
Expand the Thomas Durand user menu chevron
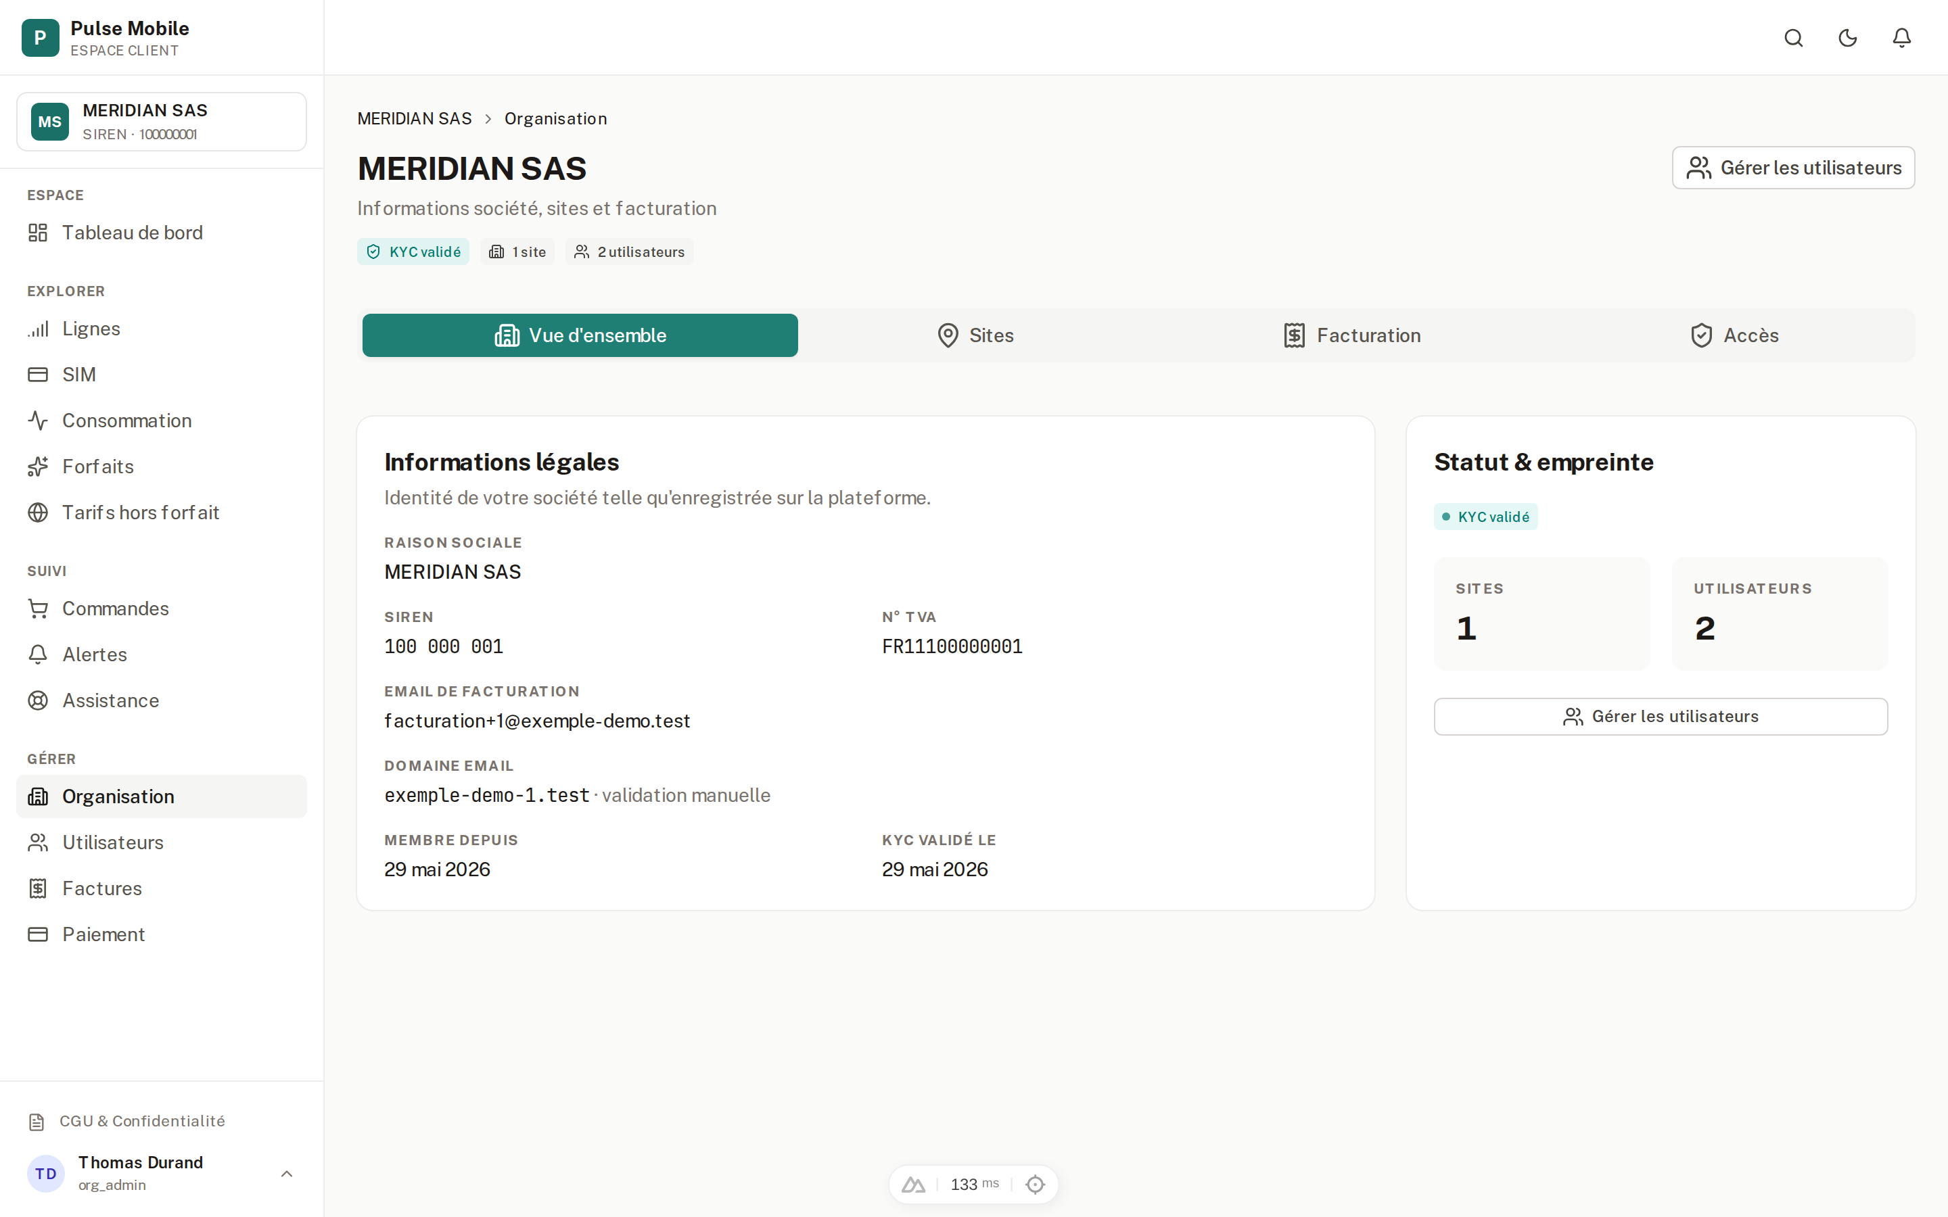point(287,1174)
